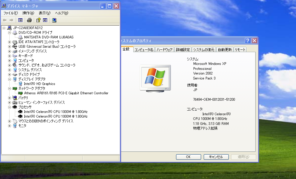Switch to the リモート tab
Screen dimensions: 296x179
click(240, 50)
